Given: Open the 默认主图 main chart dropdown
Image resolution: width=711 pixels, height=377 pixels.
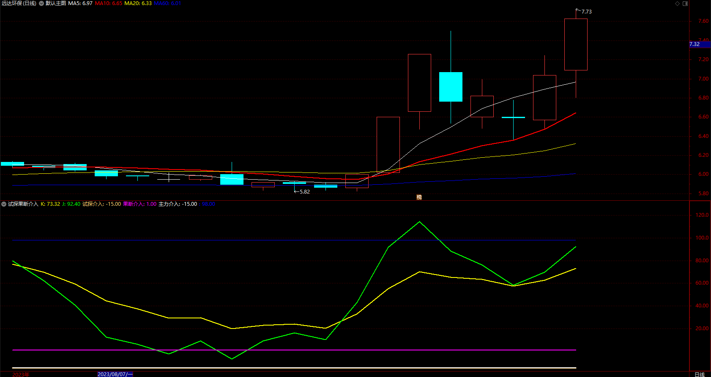Looking at the screenshot, I should click(41, 3).
